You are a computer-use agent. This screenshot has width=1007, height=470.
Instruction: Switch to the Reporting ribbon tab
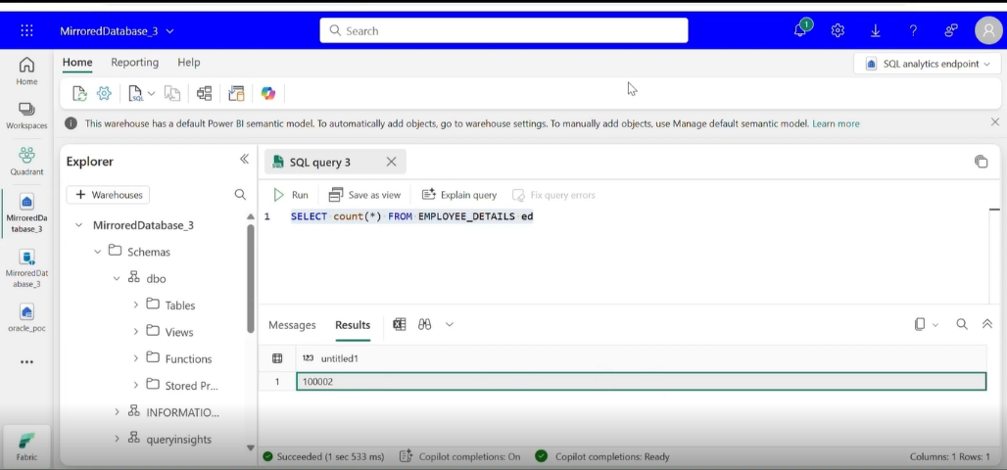coord(135,63)
